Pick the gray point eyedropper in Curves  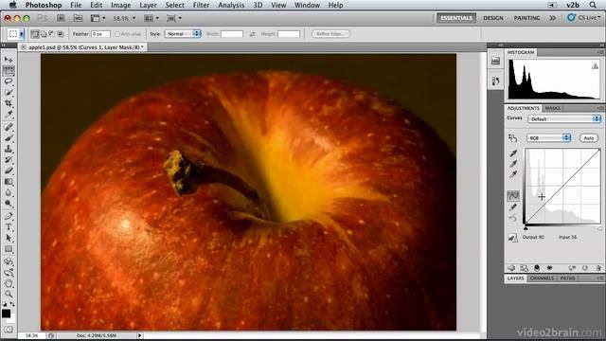click(513, 164)
